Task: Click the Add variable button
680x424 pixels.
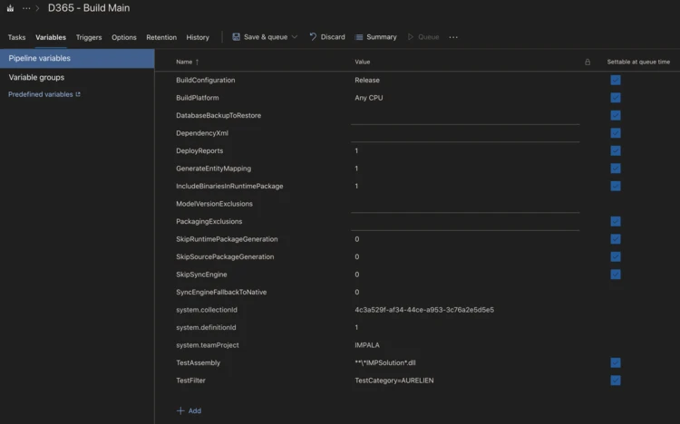Action: click(x=189, y=410)
